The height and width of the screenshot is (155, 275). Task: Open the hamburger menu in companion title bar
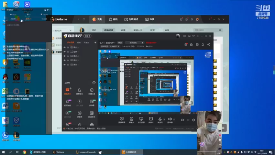click(x=198, y=36)
